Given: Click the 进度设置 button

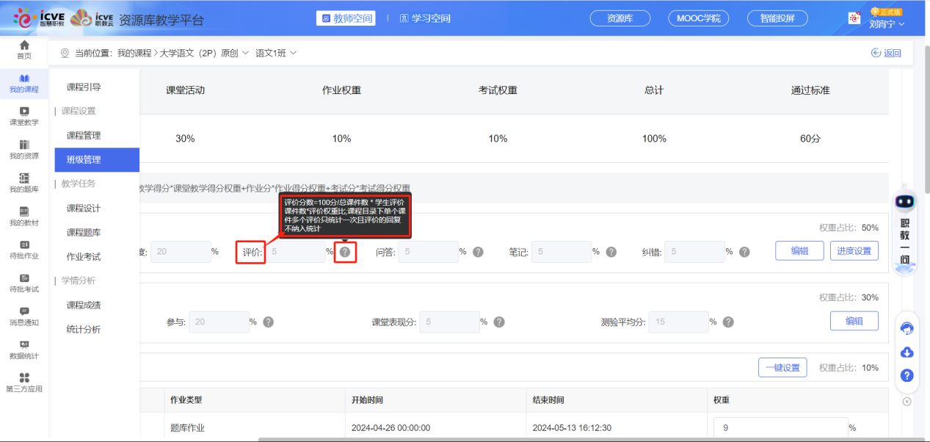Looking at the screenshot, I should [x=854, y=250].
